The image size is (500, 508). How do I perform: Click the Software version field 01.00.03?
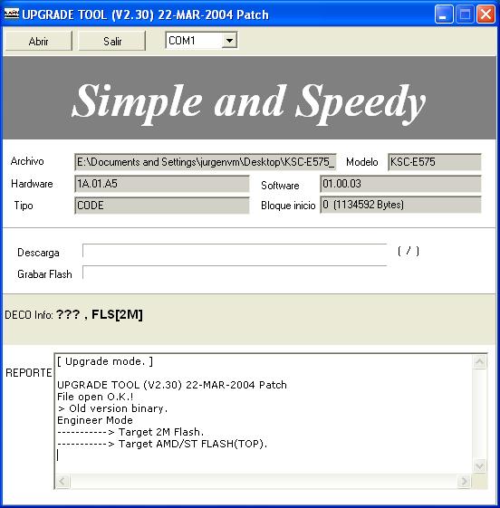pos(400,184)
